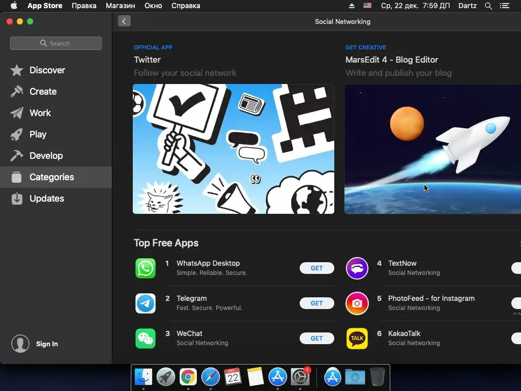Open the KakaoTalk app icon
Screen dimensions: 521x391
tap(357, 339)
